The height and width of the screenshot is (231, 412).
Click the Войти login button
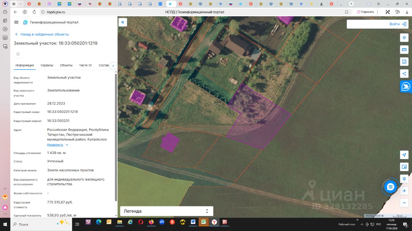pos(398,24)
